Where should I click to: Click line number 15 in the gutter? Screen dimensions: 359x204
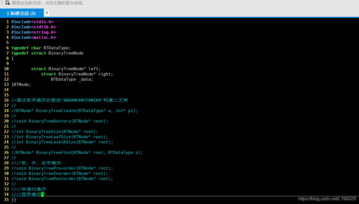(6, 95)
